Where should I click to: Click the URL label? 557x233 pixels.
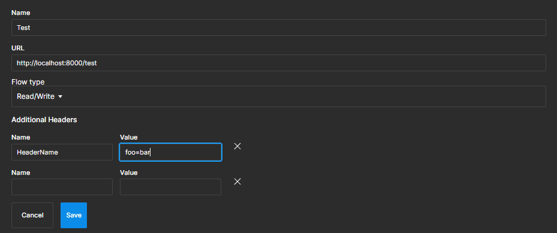tap(18, 49)
